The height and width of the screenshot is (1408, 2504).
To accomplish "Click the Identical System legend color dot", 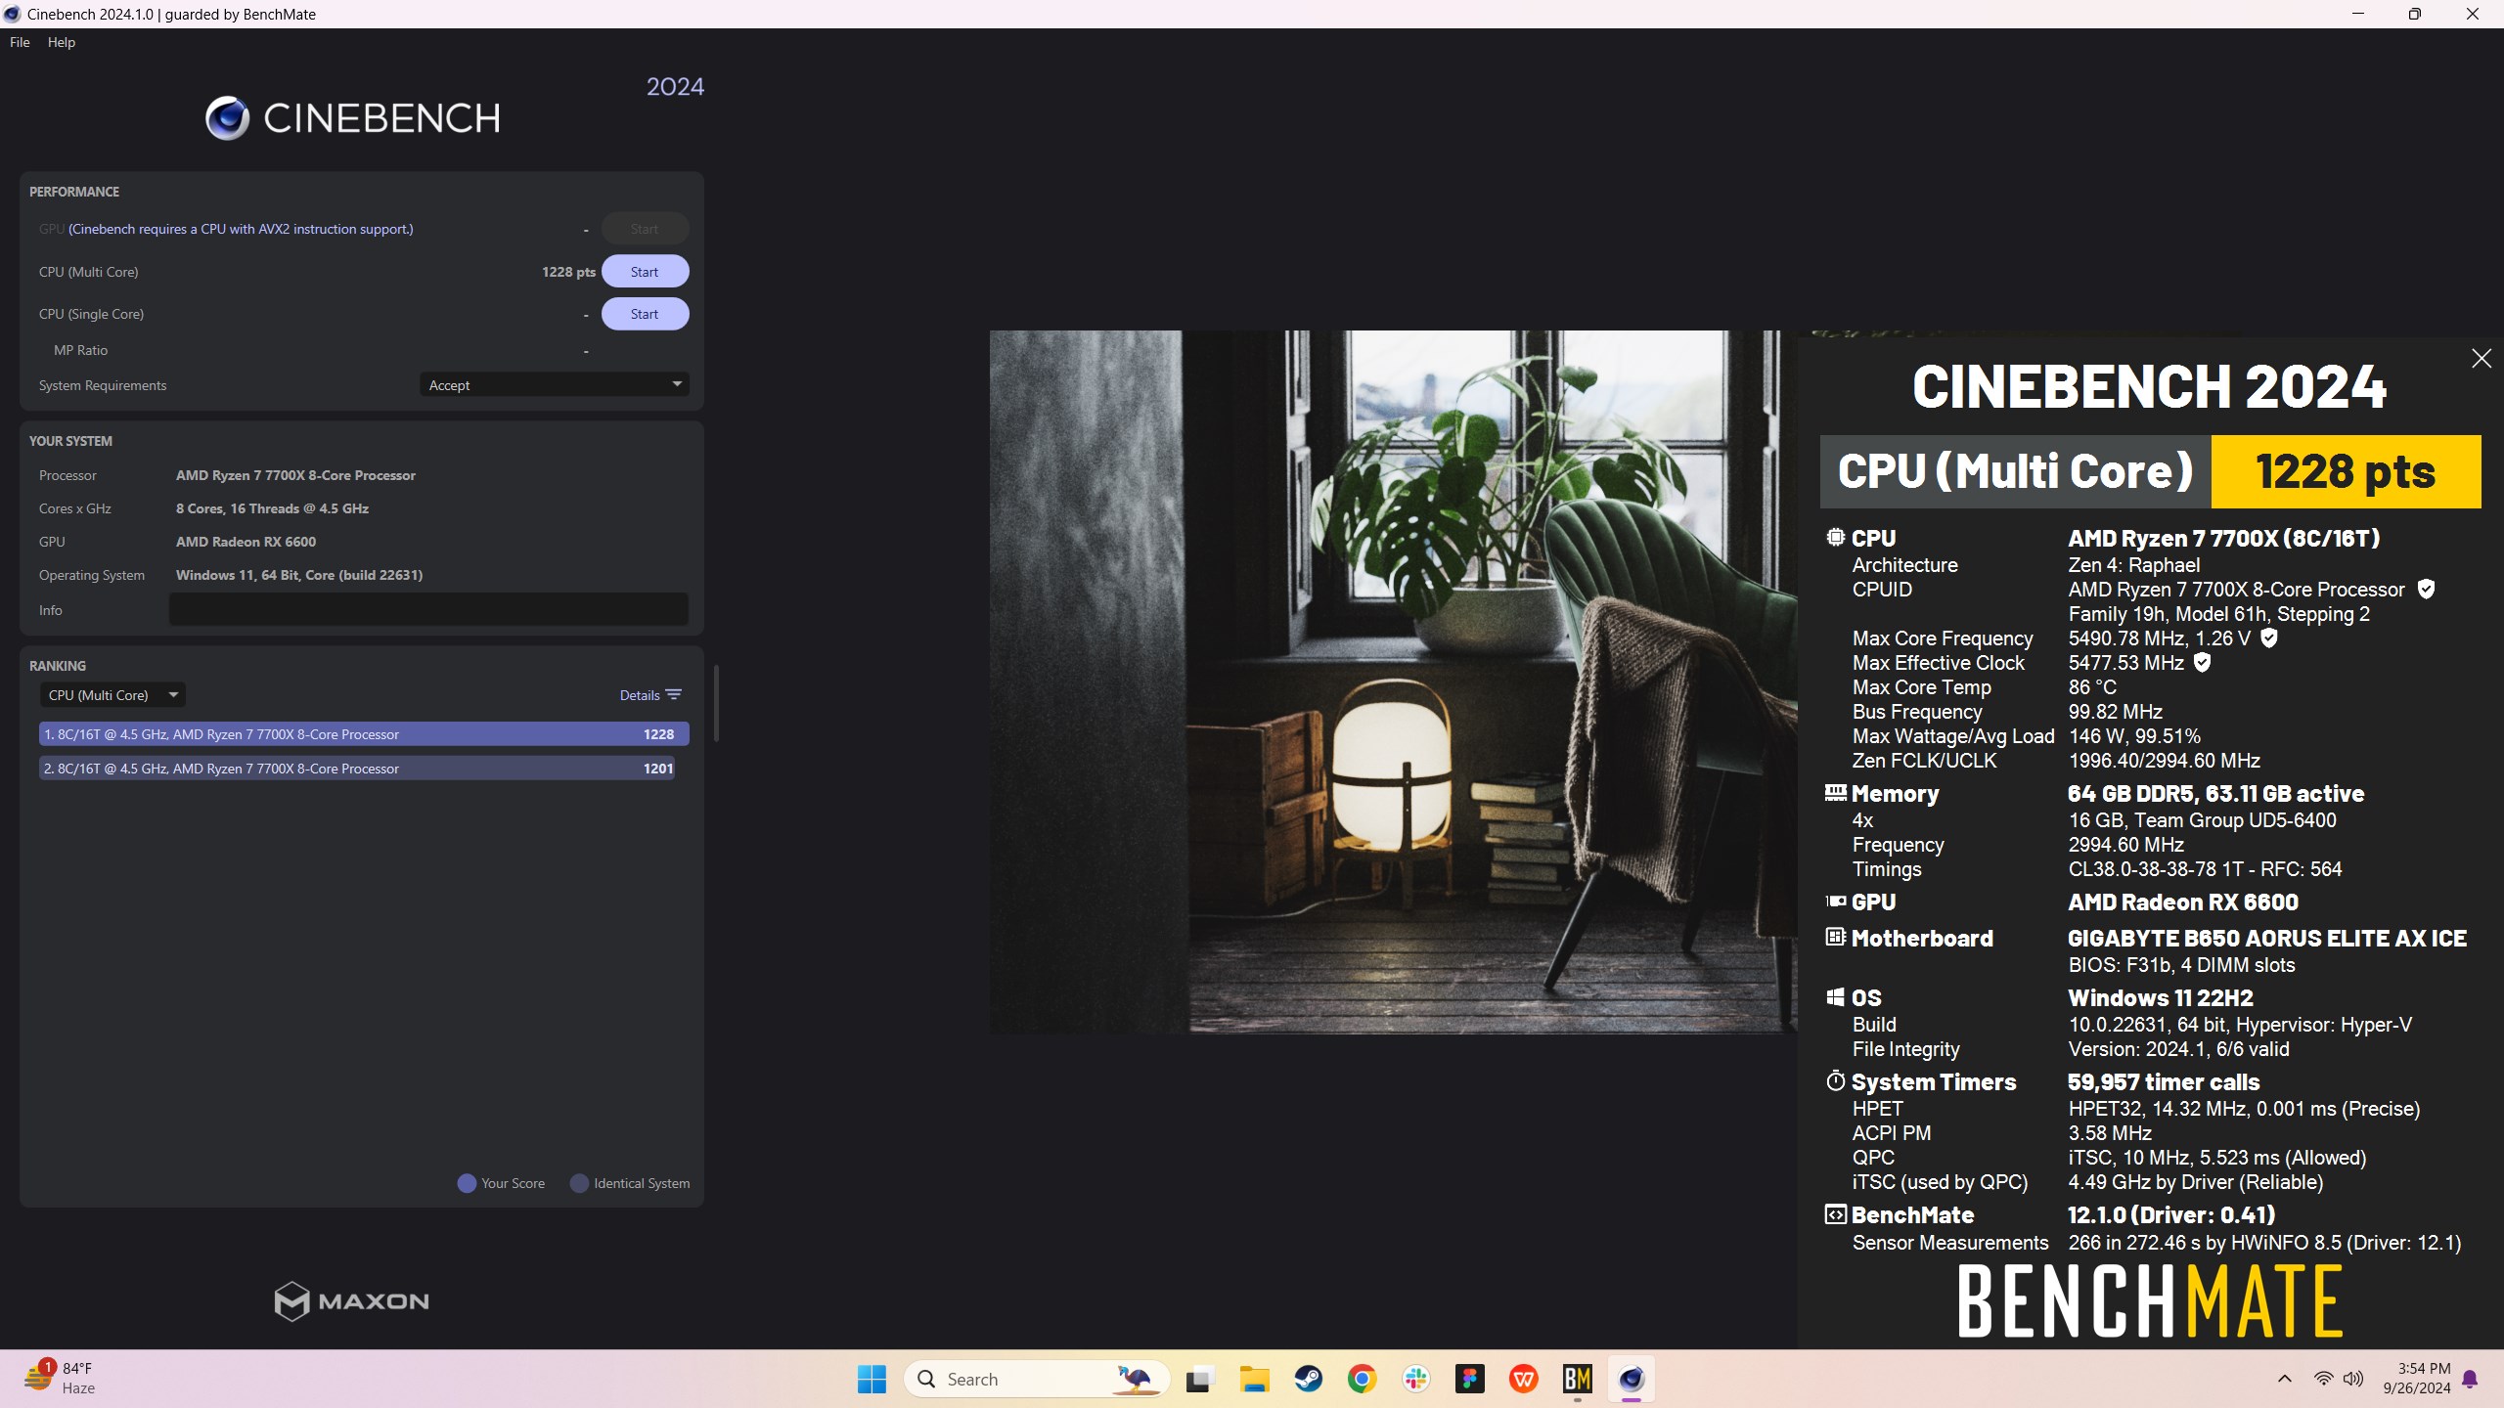I will point(579,1183).
